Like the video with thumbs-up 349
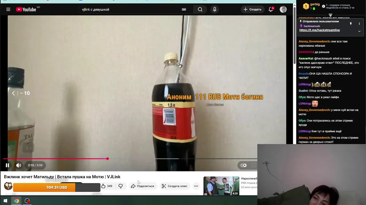 coord(107,186)
